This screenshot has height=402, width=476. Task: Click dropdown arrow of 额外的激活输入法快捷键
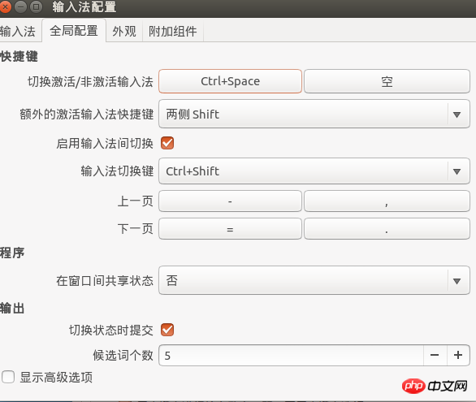457,115
